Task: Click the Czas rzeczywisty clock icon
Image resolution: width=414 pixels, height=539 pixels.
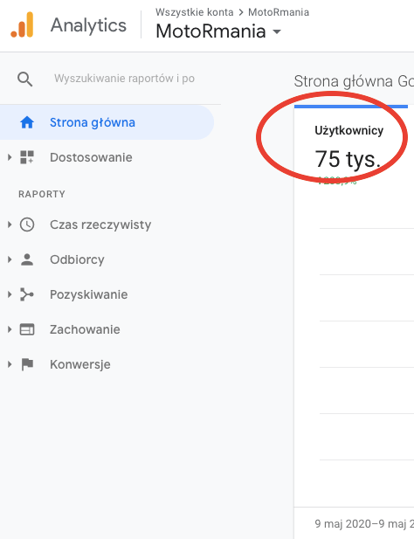Action: (27, 225)
